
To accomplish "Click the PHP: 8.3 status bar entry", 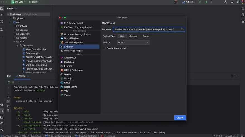I will click(217, 136).
